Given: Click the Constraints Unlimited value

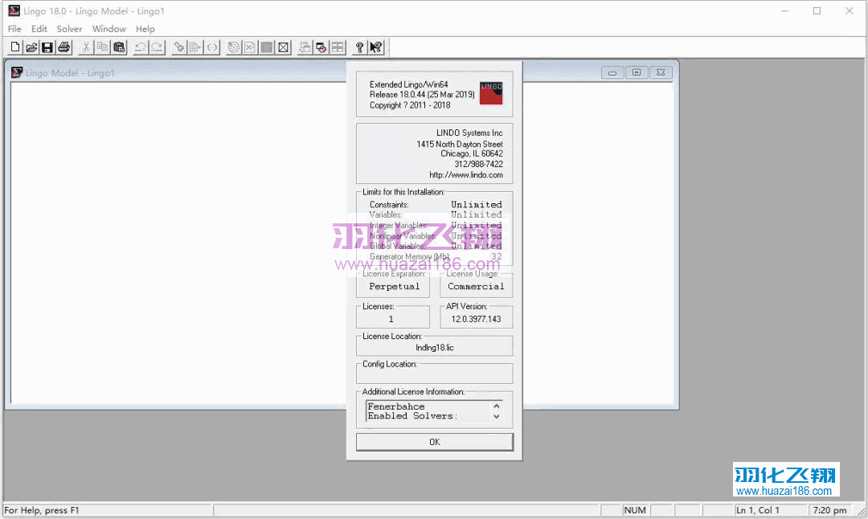Looking at the screenshot, I should point(476,205).
